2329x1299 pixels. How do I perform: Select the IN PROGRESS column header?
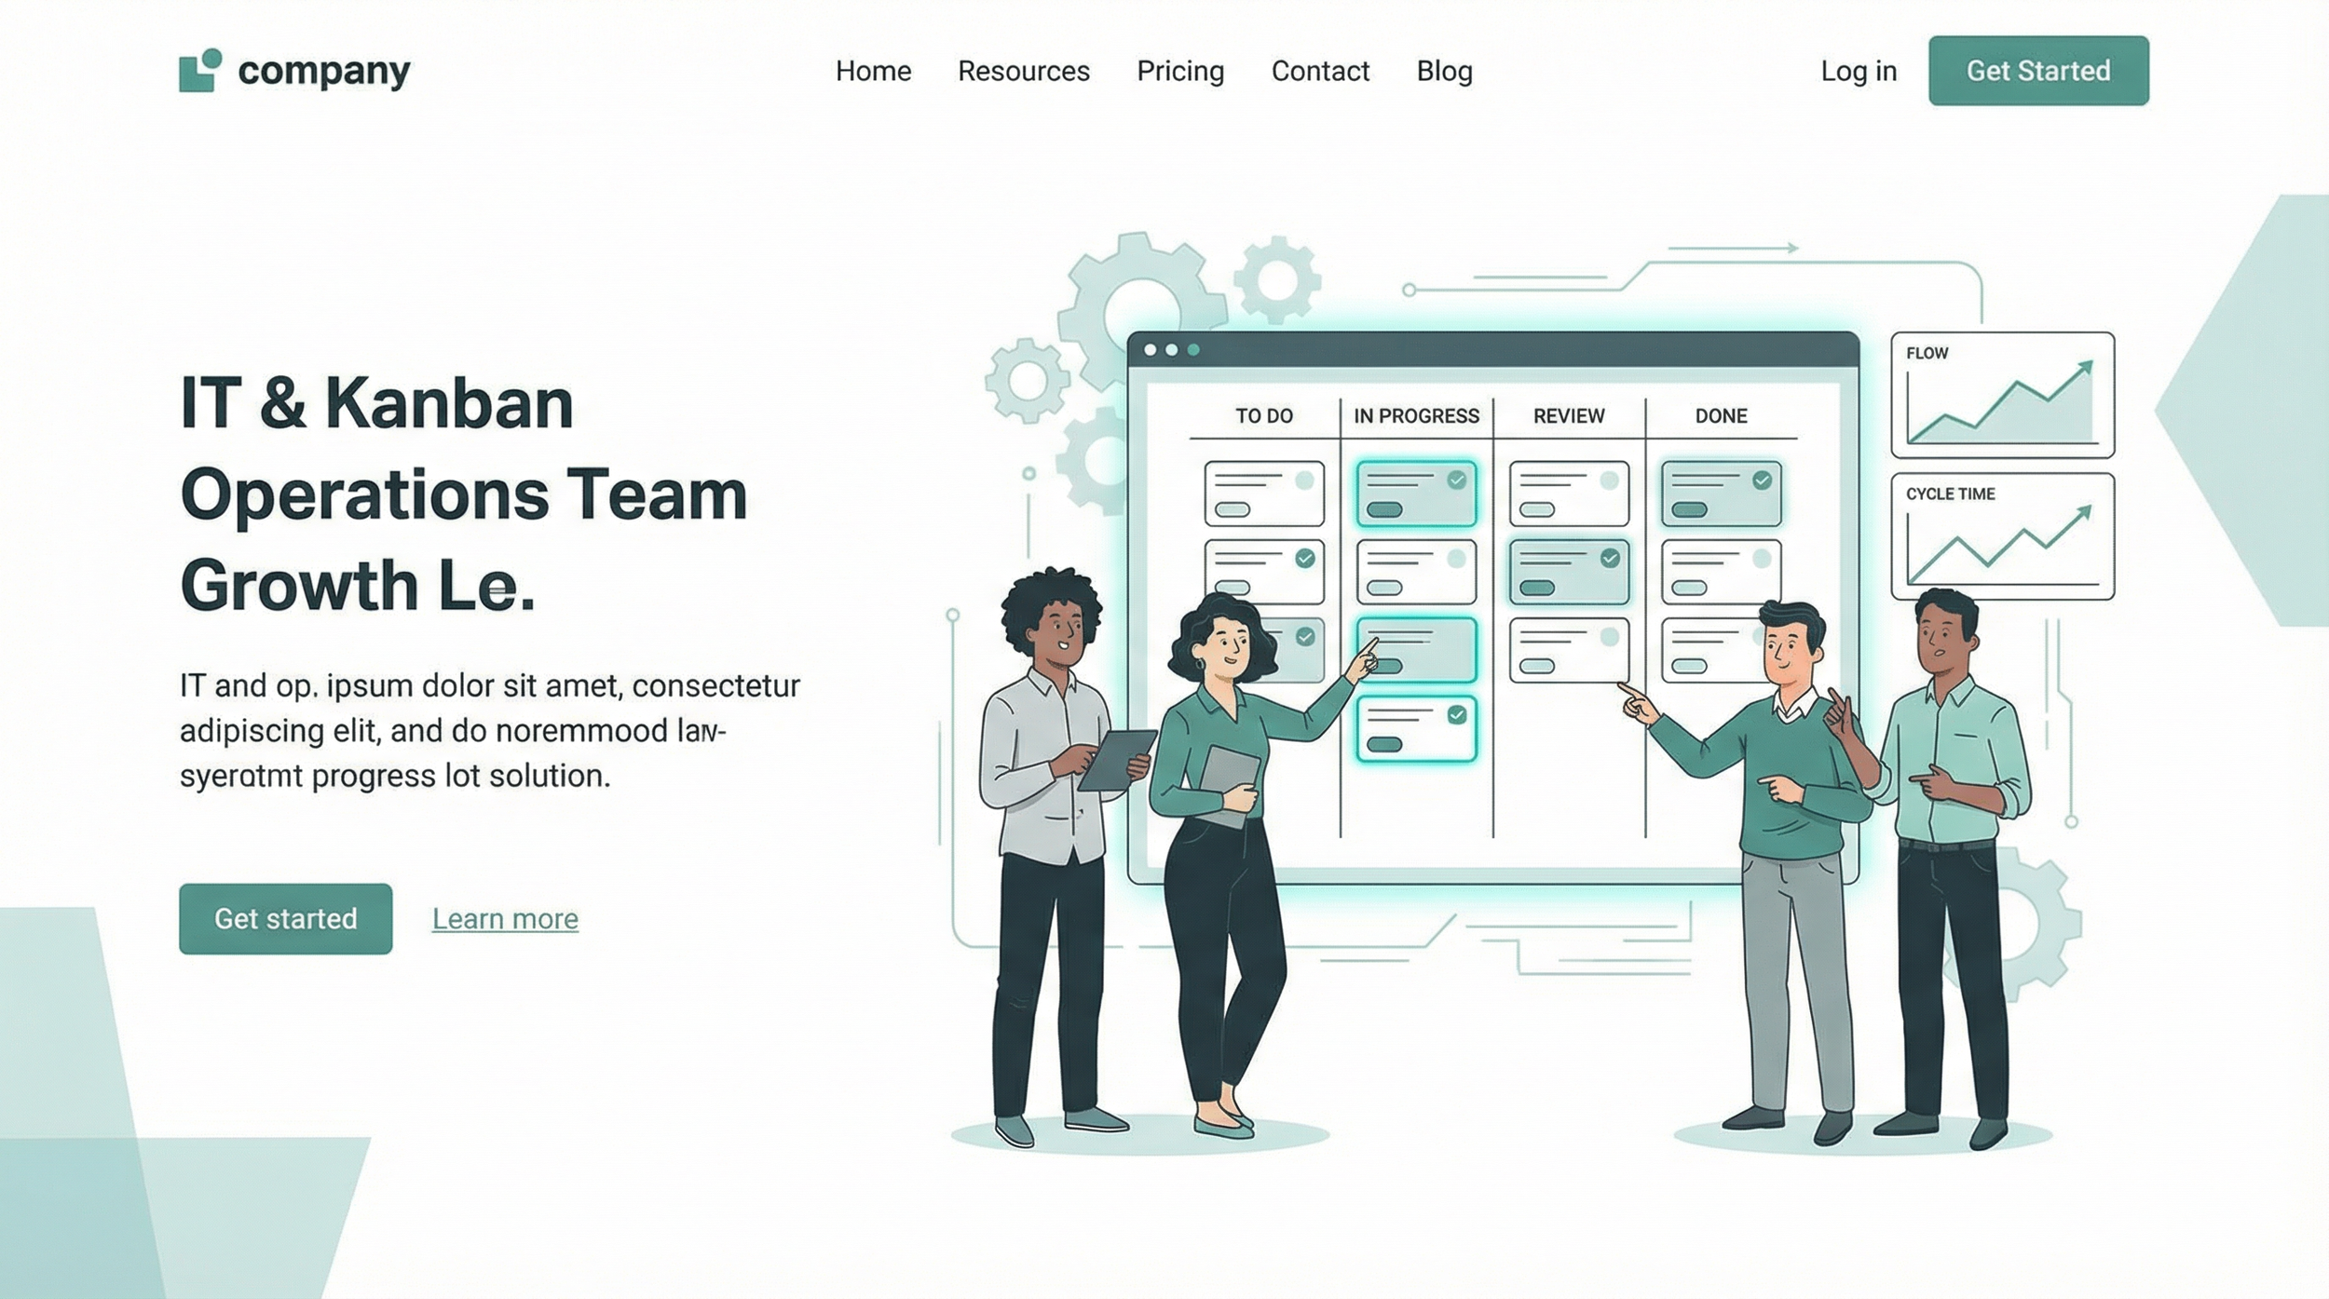(1416, 415)
